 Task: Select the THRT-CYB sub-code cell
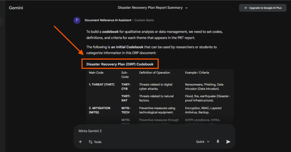pos(126,86)
